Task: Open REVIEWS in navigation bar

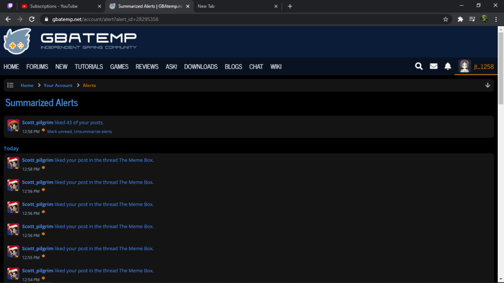Action: click(147, 66)
